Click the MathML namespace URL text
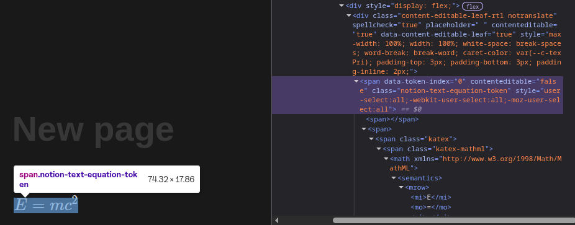Image resolution: width=575 pixels, height=225 pixels. [x=476, y=164]
